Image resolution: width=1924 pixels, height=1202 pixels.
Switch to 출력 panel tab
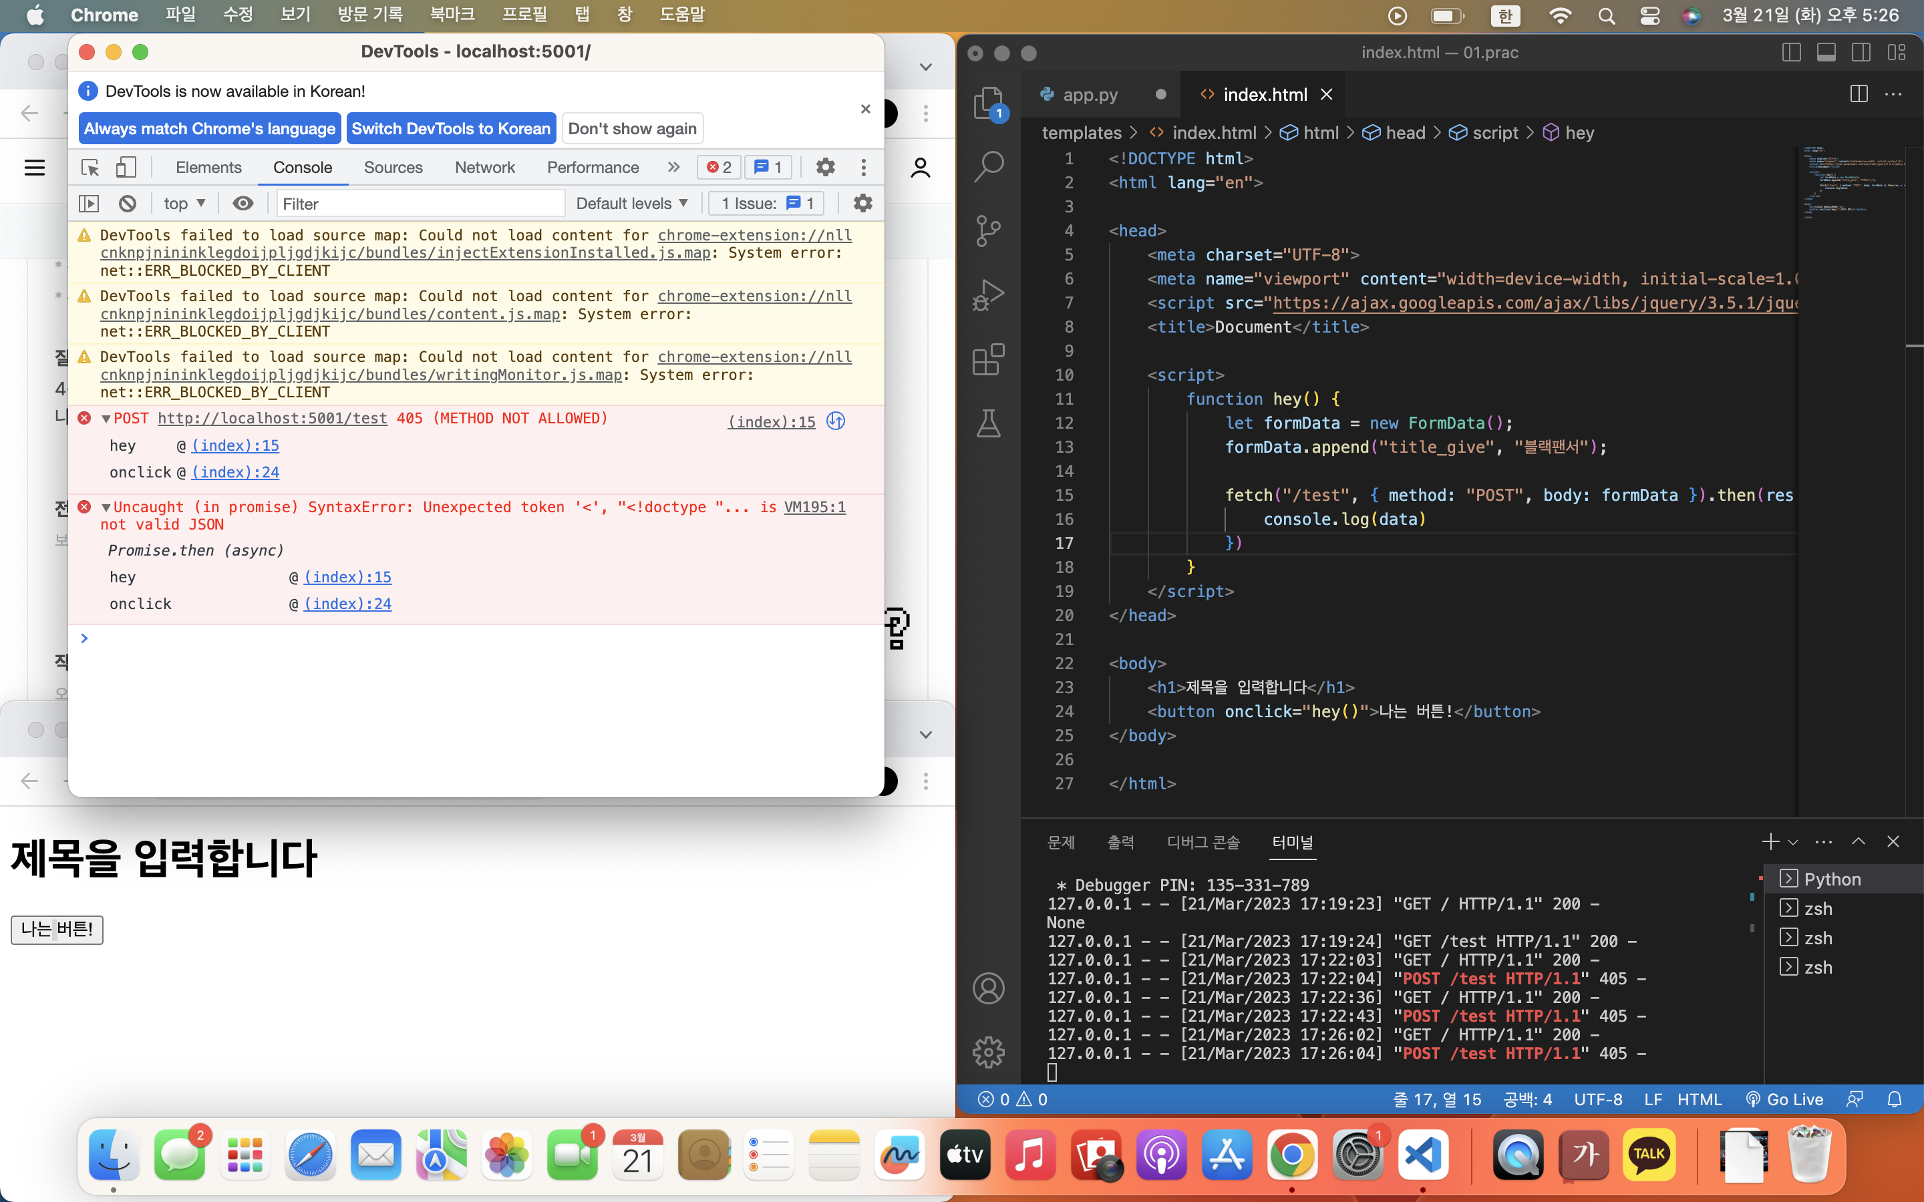coord(1121,842)
